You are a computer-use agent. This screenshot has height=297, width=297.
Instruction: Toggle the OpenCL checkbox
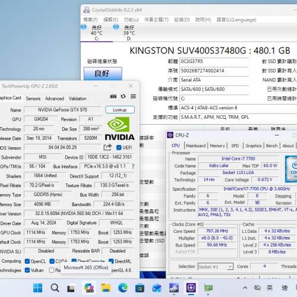tap(27, 261)
